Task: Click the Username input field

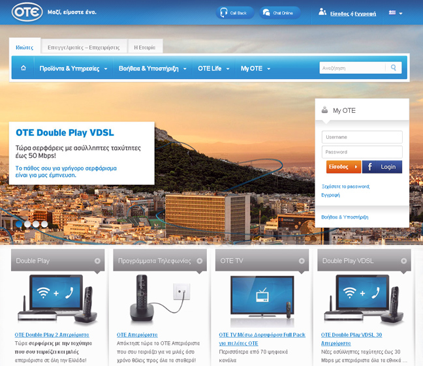Action: (x=362, y=137)
